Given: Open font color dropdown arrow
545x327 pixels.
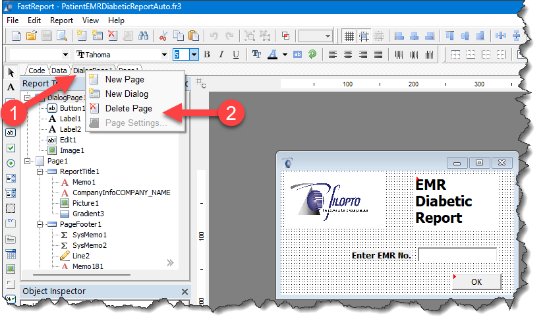Looking at the screenshot, I should point(285,55).
